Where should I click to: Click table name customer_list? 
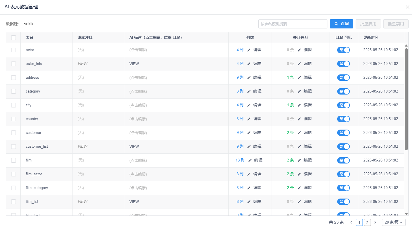pos(37,147)
